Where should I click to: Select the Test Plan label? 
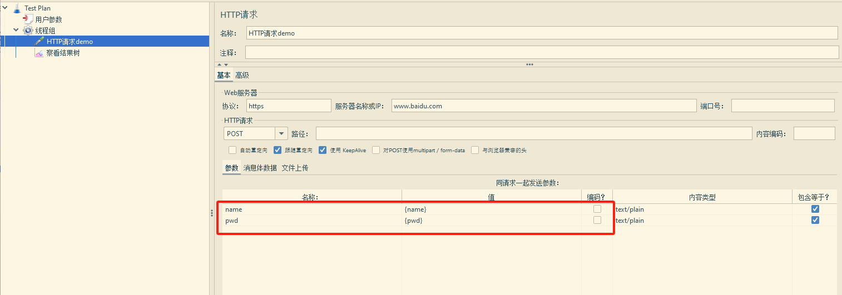point(37,8)
